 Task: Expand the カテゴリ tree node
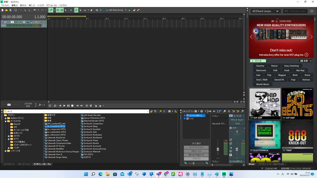(9, 136)
